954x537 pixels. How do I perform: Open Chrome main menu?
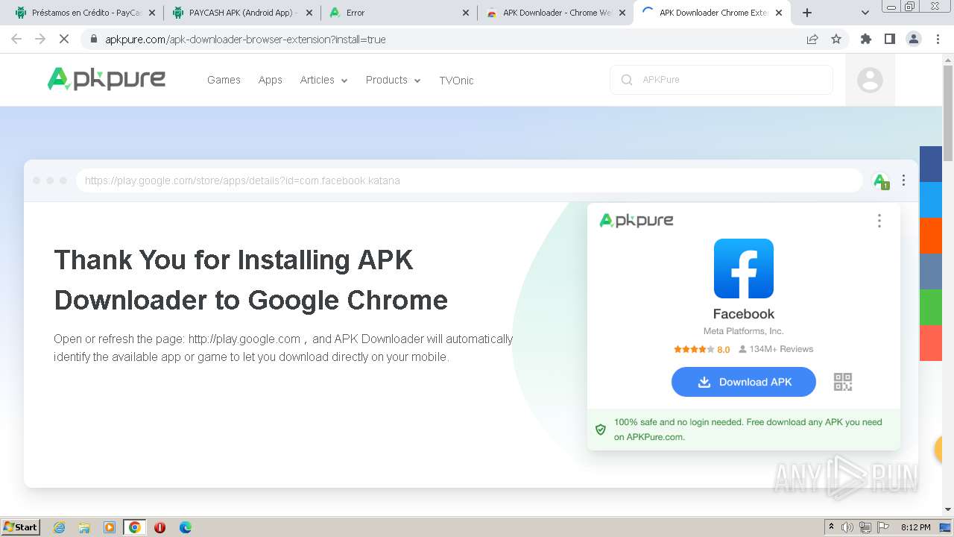tap(938, 39)
